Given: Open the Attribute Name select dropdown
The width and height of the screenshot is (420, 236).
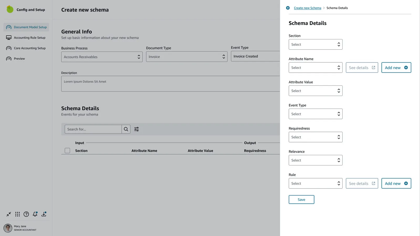Looking at the screenshot, I should [x=316, y=68].
